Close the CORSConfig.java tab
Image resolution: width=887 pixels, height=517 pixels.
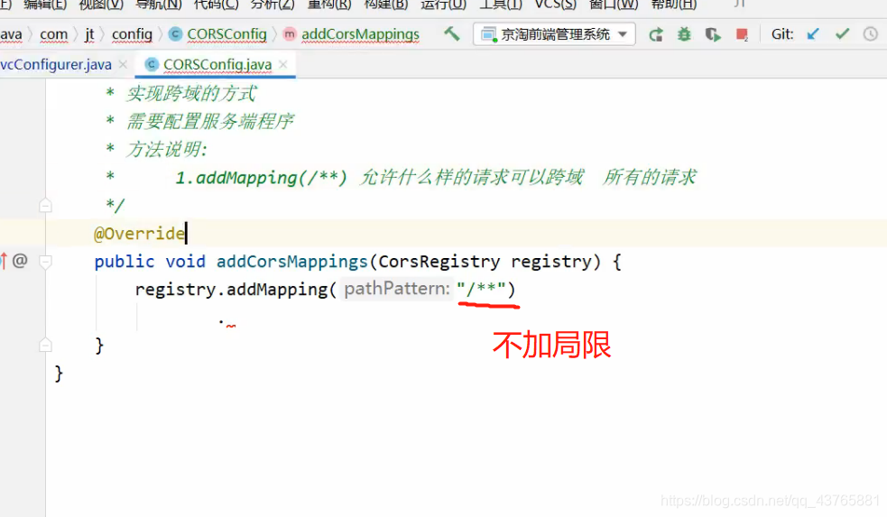pyautogui.click(x=283, y=64)
